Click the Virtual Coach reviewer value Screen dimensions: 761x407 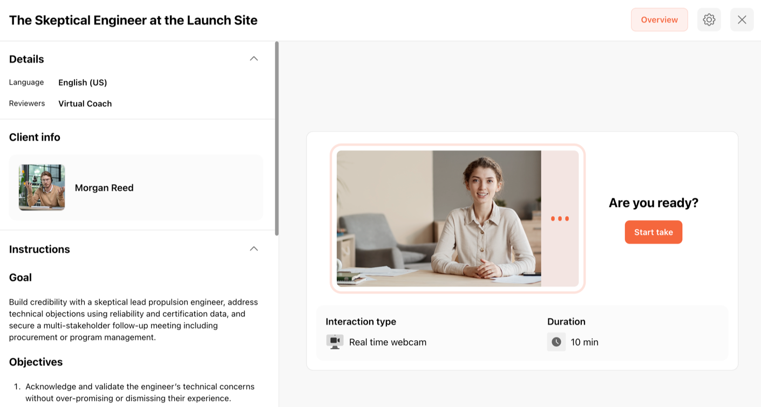[x=85, y=104]
